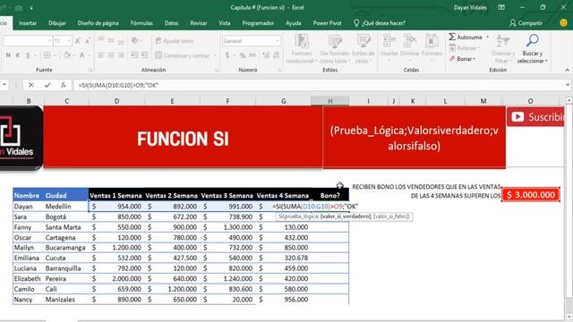Open the Dibujar tab
Viewport: 573px width, 322px height.
click(57, 23)
